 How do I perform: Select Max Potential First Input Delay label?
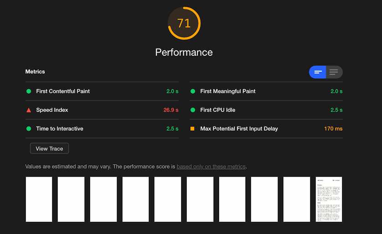pos(239,129)
